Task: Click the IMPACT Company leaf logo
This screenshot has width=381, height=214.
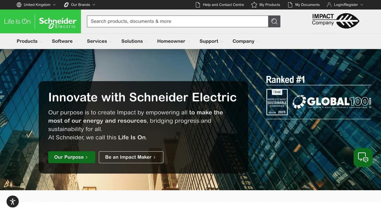Action: point(336,20)
